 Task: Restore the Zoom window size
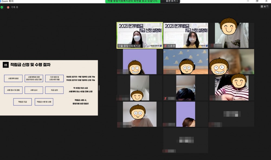click(257, 1)
